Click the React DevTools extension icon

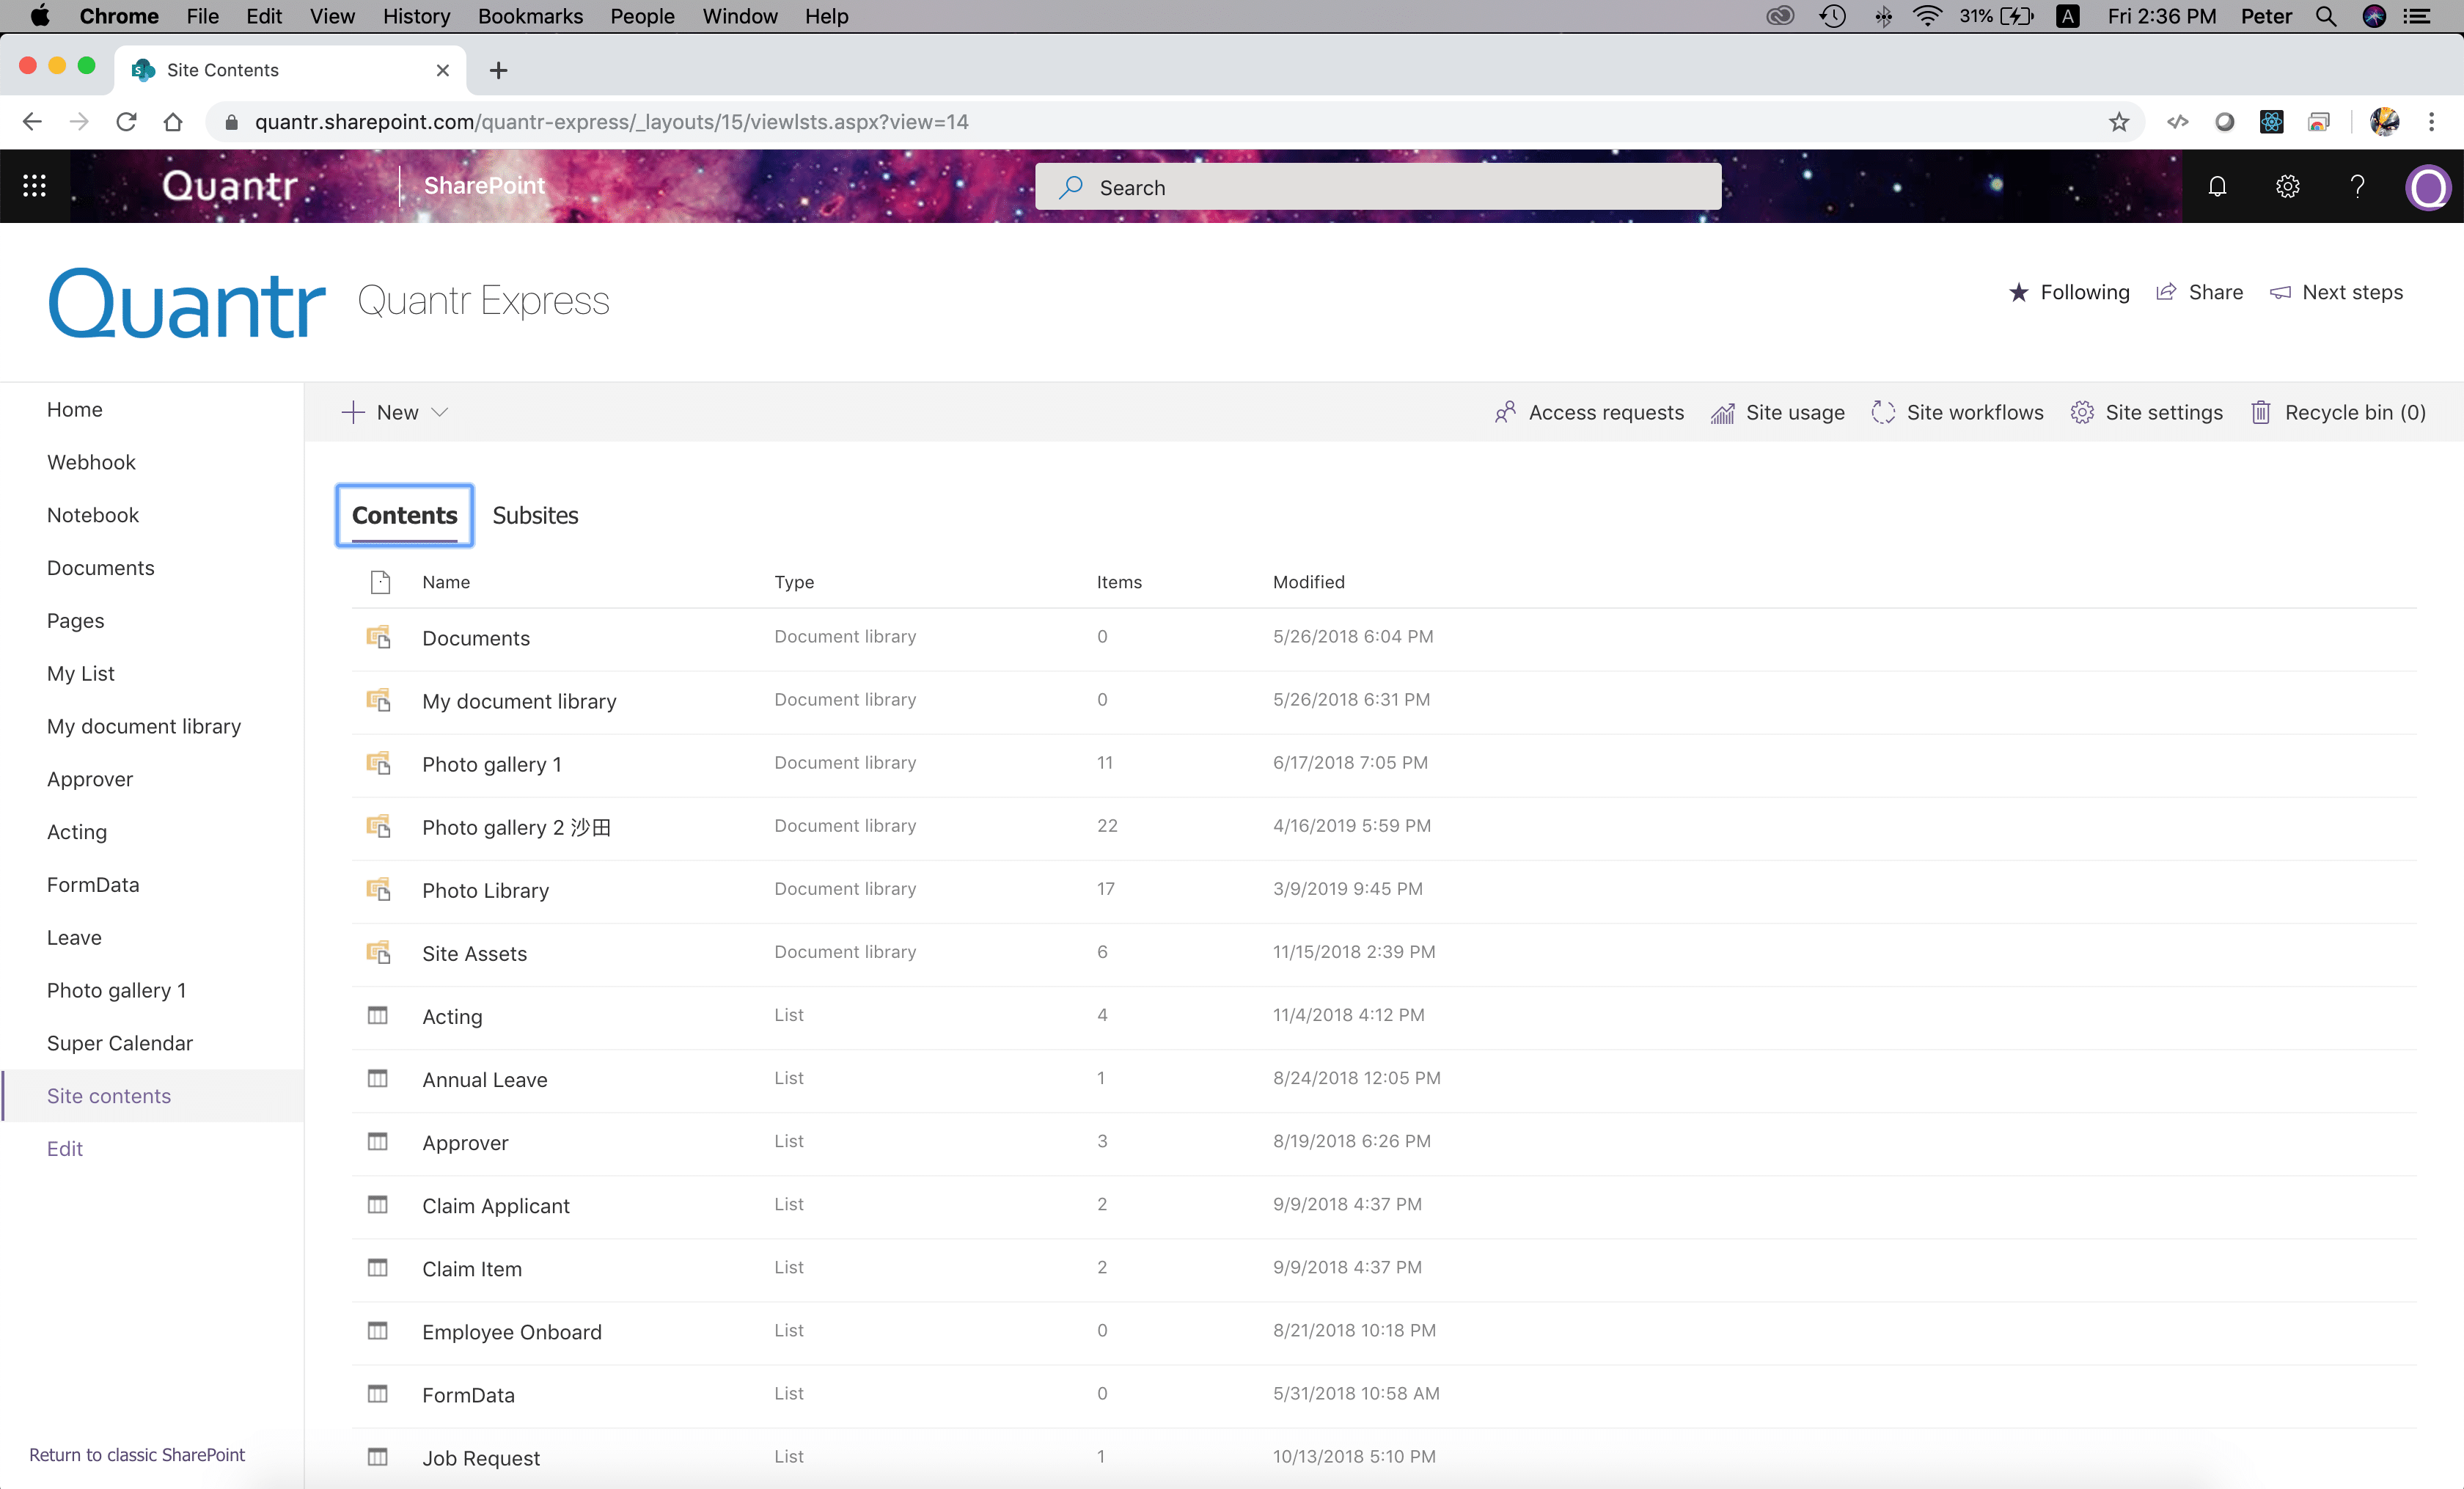2272,122
